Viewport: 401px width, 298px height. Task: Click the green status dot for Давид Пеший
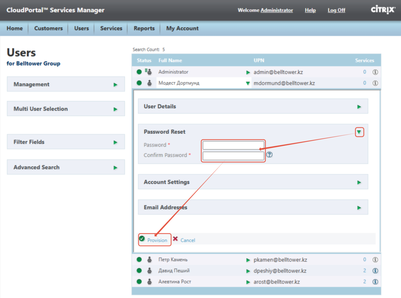coord(139,271)
